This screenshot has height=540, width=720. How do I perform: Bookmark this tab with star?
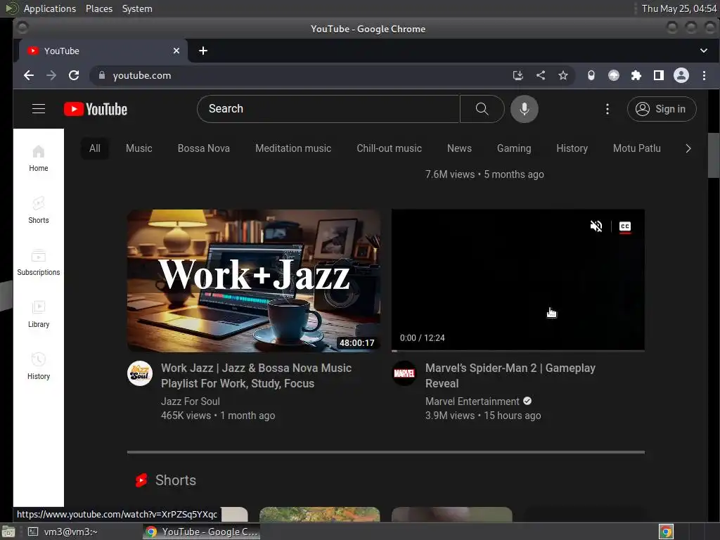coord(563,75)
